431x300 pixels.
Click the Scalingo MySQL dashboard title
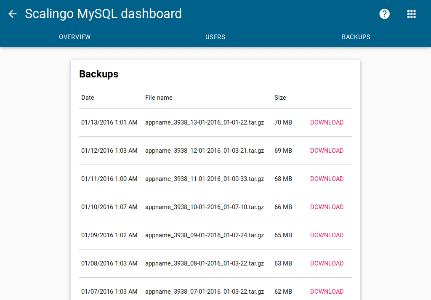click(x=104, y=13)
